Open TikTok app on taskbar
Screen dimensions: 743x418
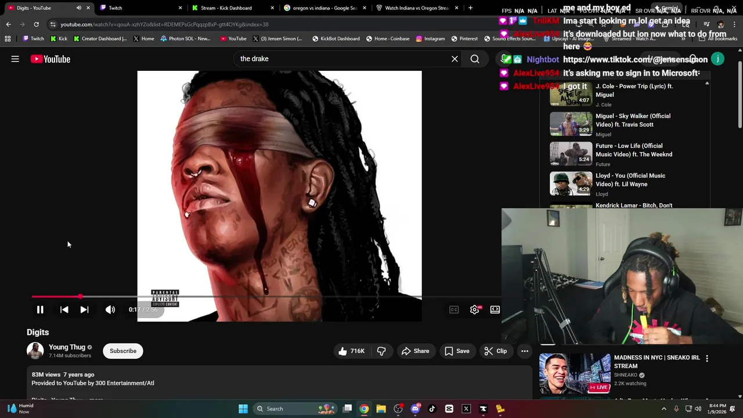(432, 409)
